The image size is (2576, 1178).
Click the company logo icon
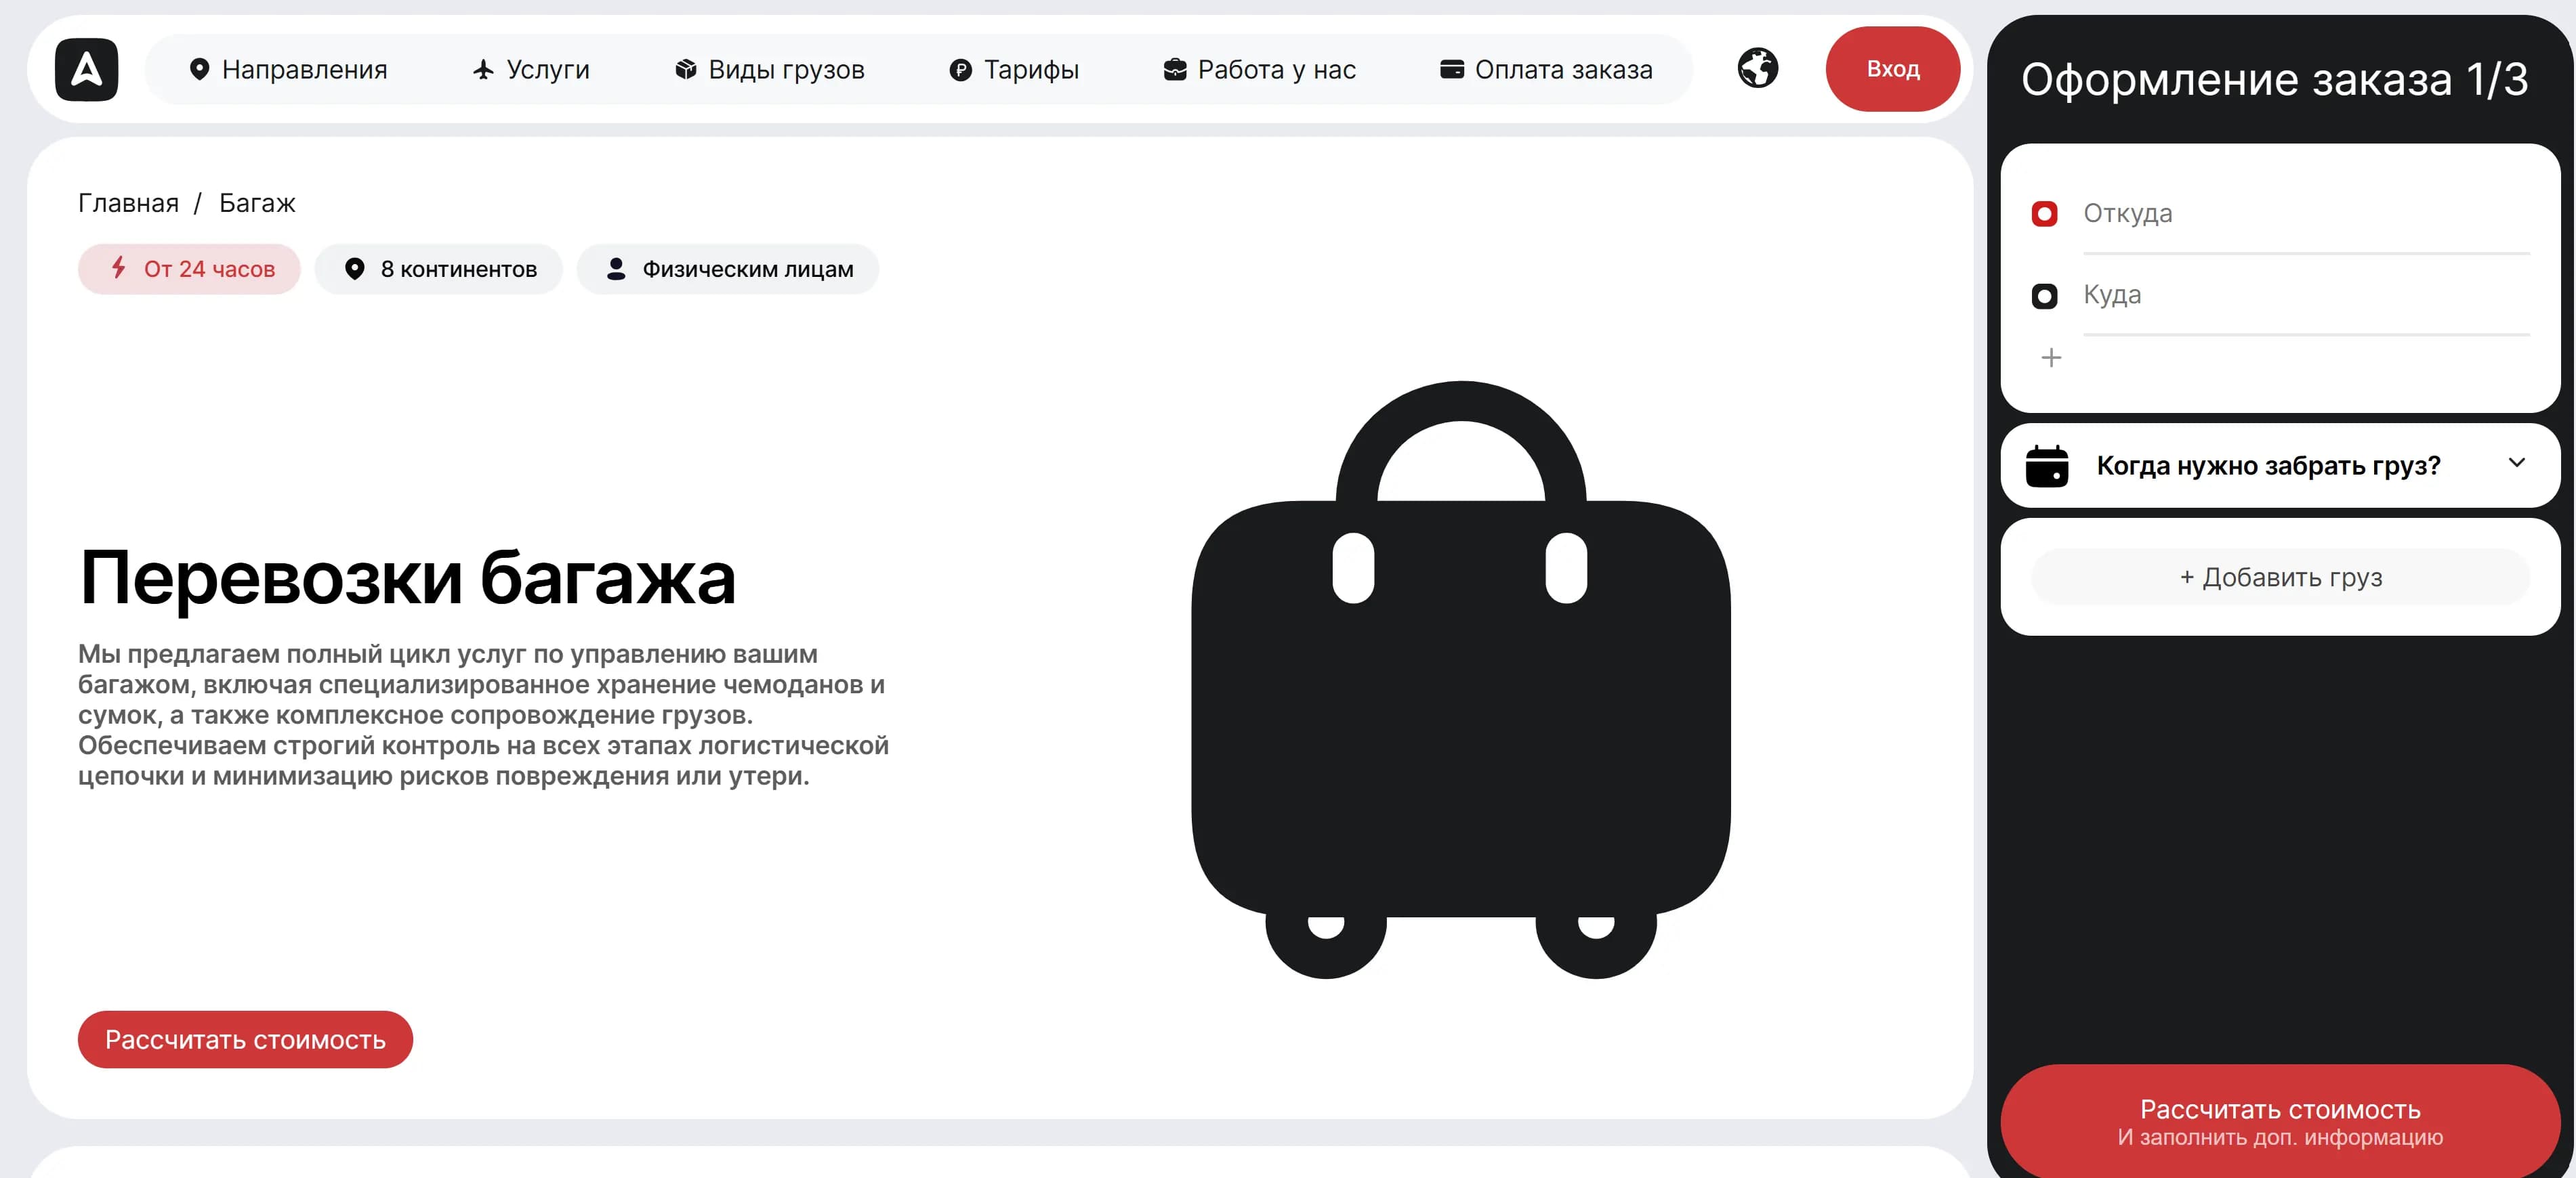(87, 69)
